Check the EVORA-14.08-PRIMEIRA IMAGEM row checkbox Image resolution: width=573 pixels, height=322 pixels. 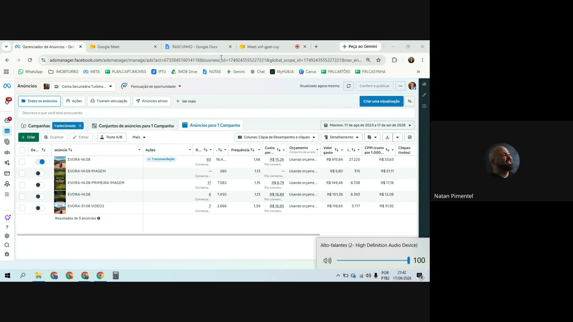coord(22,185)
